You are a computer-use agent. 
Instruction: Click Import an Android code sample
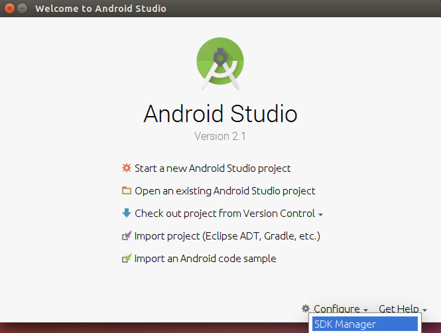pos(205,258)
